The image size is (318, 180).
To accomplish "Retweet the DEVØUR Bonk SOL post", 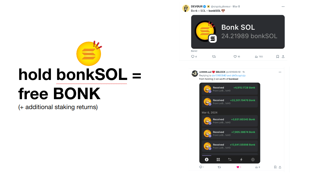I will coord(214,56).
